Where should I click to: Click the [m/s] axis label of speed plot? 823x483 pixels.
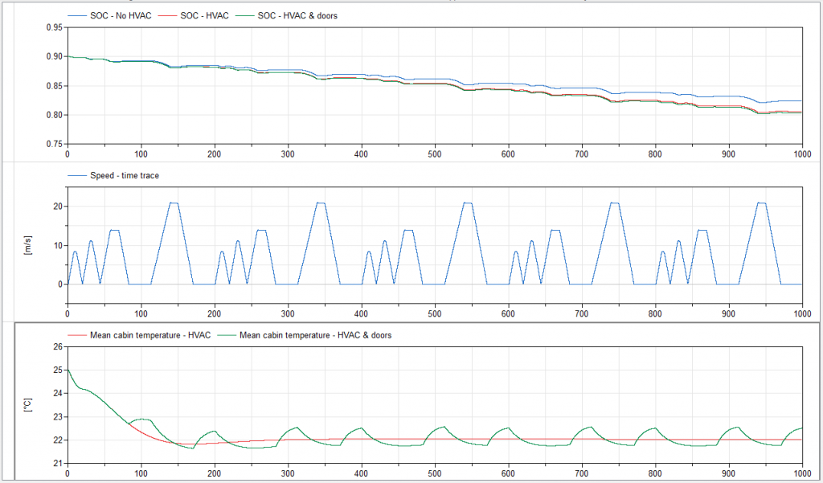pyautogui.click(x=28, y=245)
